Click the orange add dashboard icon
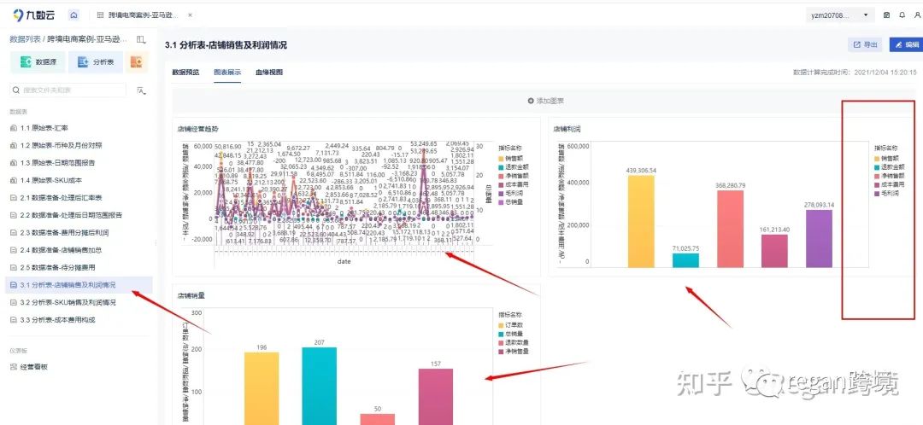The height and width of the screenshot is (425, 923). (137, 61)
